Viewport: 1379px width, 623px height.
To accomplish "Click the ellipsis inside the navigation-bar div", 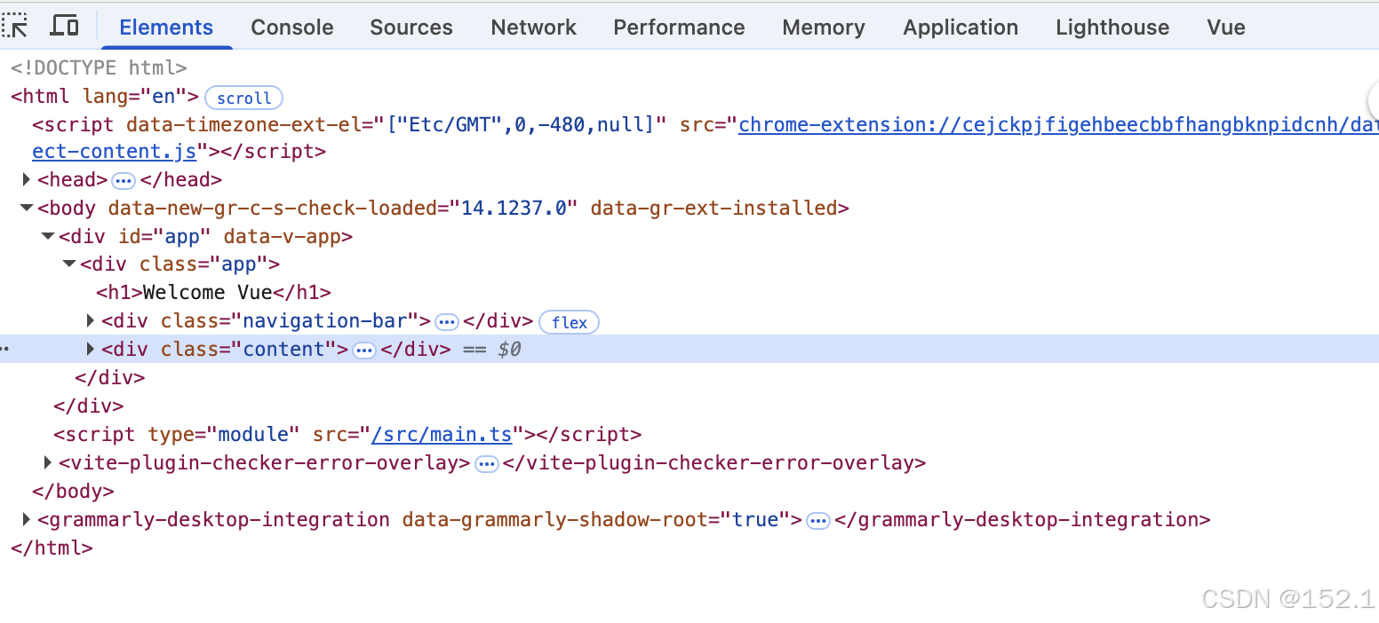I will pos(447,321).
